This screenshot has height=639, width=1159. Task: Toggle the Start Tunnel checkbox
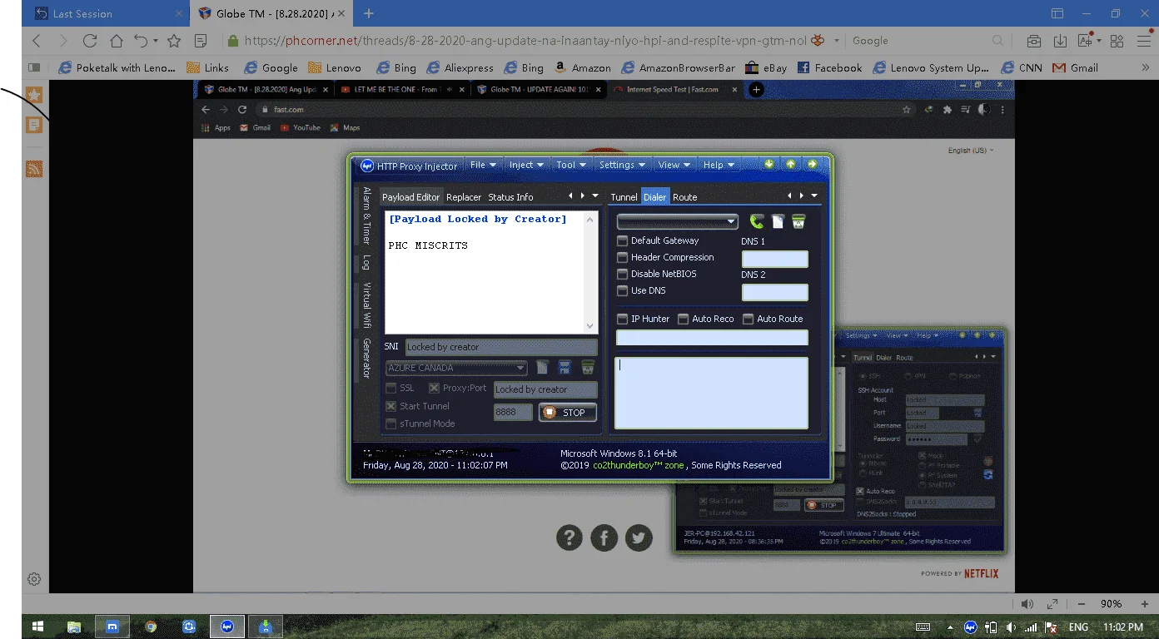click(x=390, y=406)
